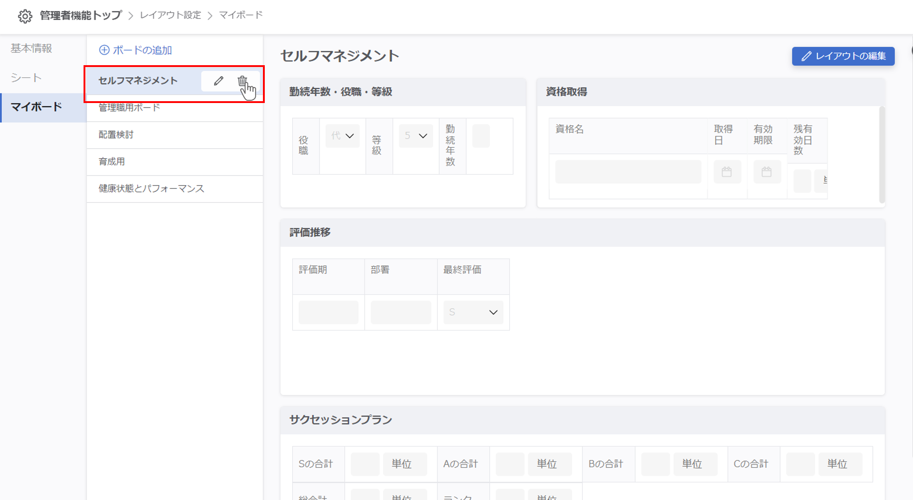This screenshot has height=500, width=913.
Task: Expand the 最終評価 dropdown showing S
Action: click(x=473, y=312)
